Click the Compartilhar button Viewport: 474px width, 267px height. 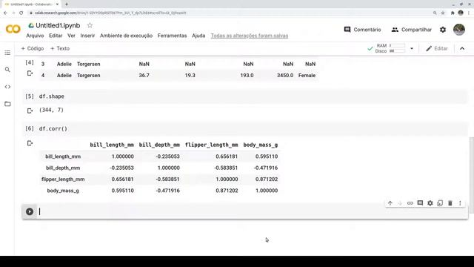(x=412, y=30)
